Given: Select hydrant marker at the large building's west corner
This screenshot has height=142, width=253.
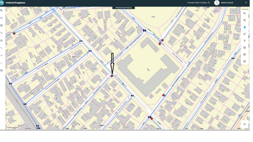Looking at the screenshot, I should [112, 76].
